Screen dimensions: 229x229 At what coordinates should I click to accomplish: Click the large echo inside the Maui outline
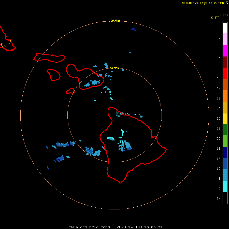tap(95, 82)
